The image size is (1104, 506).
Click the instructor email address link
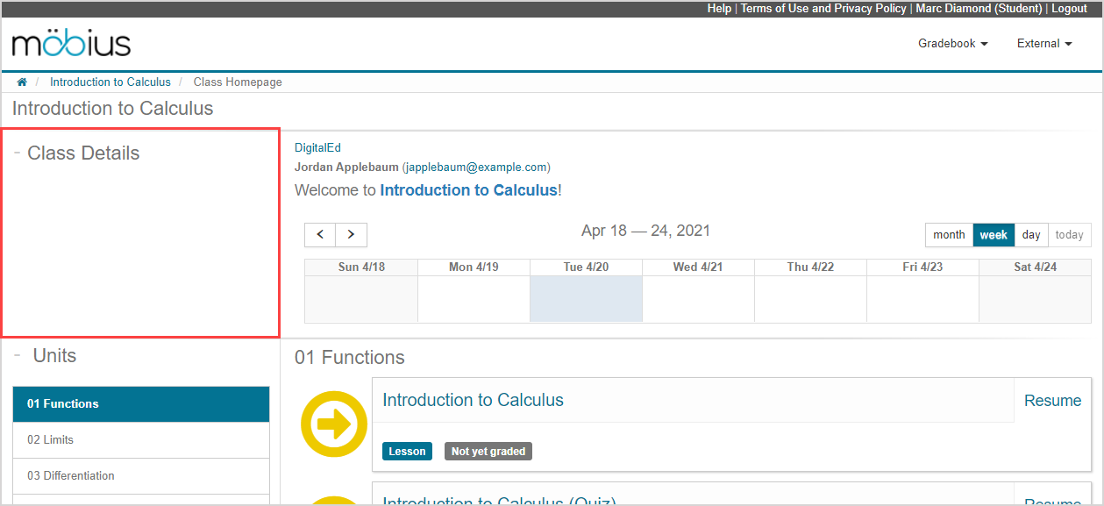476,167
